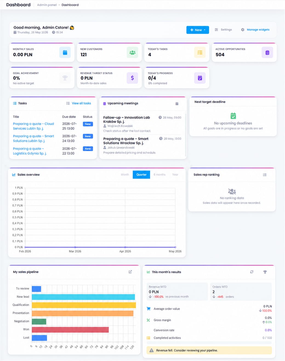
Task: Click the Revenue Target dollar icon
Action: (132, 78)
